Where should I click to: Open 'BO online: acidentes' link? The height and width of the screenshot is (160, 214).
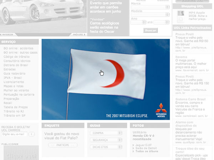pyautogui.click(x=19, y=48)
